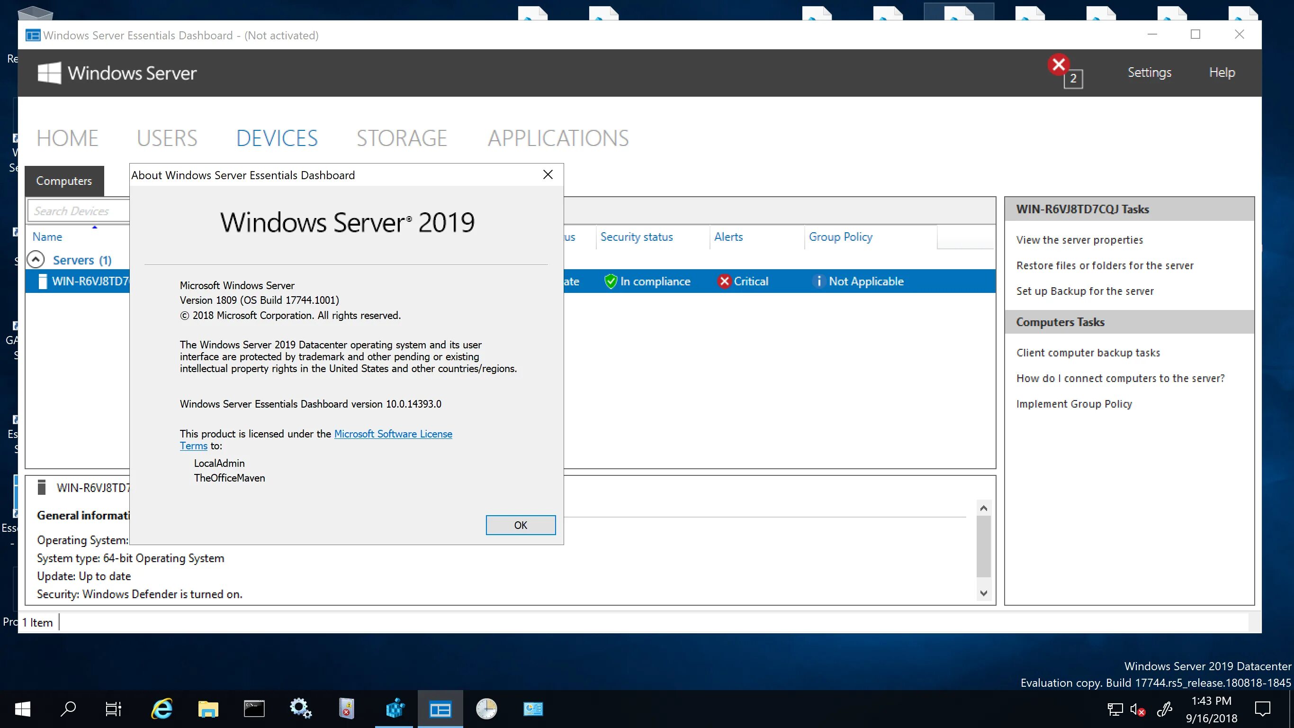Click the Windows Server logo icon
Viewport: 1294px width, 728px height.
[x=48, y=72]
